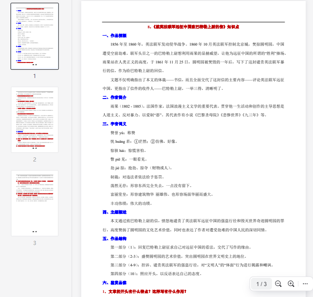The height and width of the screenshot is (297, 313).
Task: Select the page 1 thumbnail
Action: pyautogui.click(x=35, y=36)
